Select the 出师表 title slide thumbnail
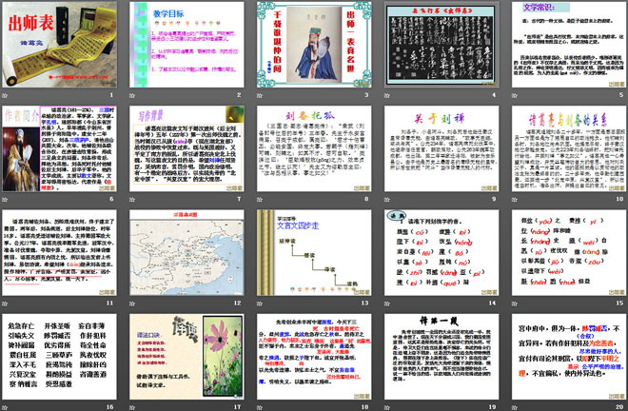This screenshot has width=628, height=411. pyautogui.click(x=59, y=45)
